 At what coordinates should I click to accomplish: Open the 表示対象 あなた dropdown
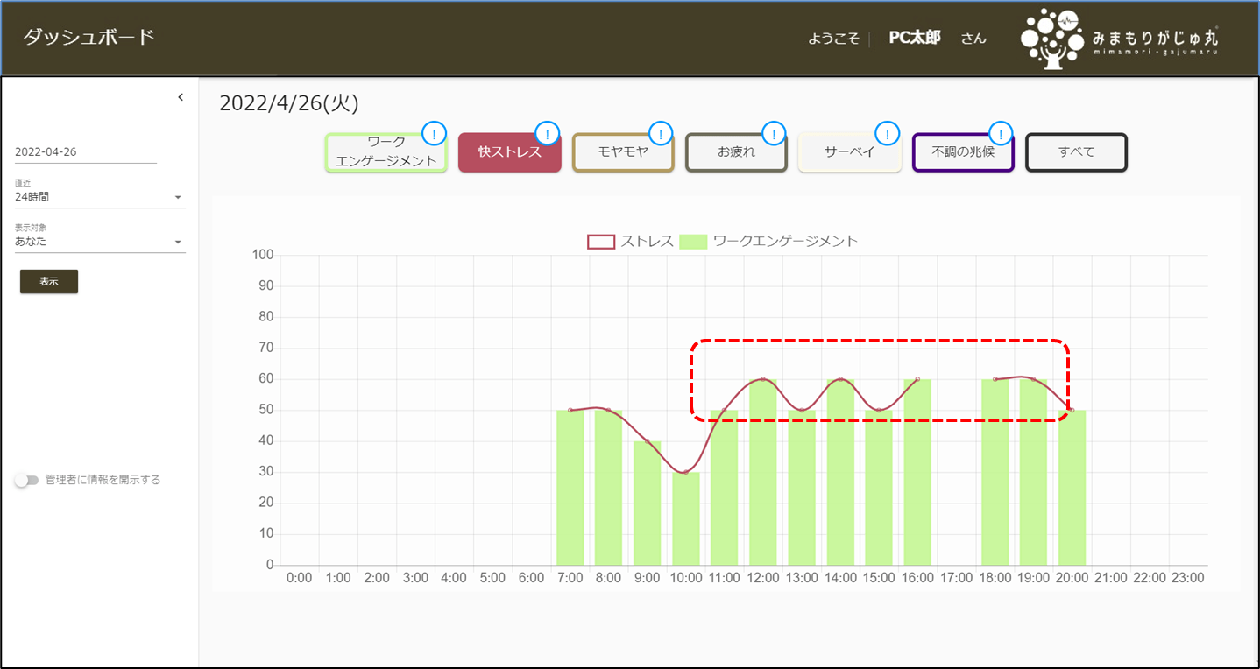coord(99,242)
